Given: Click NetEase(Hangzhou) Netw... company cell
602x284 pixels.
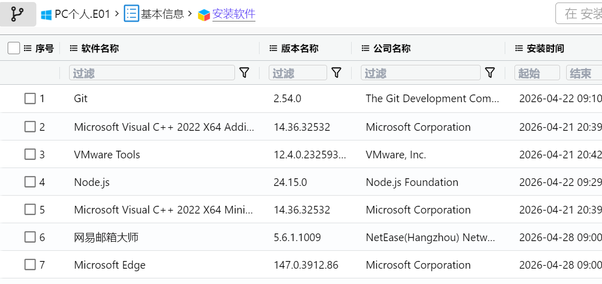Looking at the screenshot, I should [431, 237].
